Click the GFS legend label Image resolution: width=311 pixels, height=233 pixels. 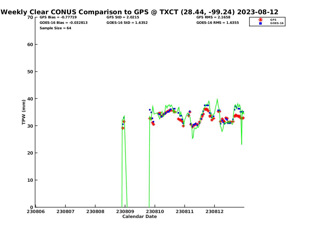pyautogui.click(x=273, y=20)
